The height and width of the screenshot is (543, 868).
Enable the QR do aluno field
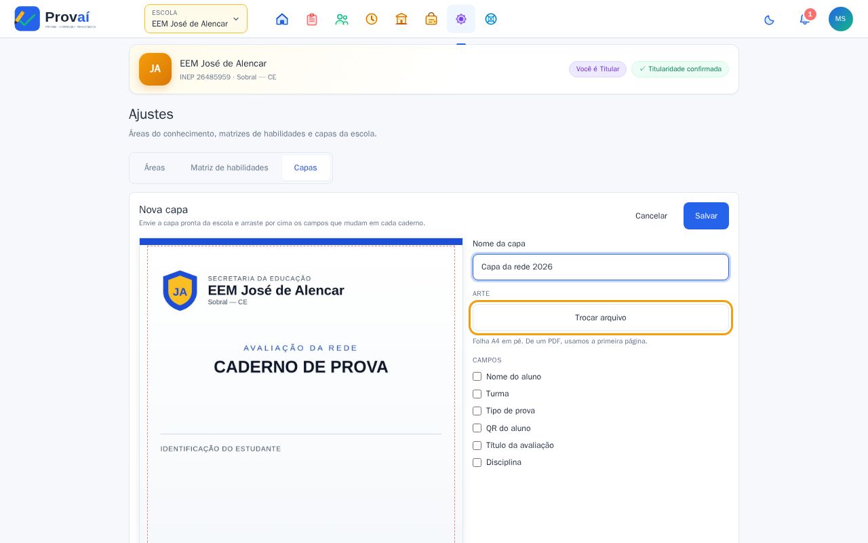pos(477,428)
